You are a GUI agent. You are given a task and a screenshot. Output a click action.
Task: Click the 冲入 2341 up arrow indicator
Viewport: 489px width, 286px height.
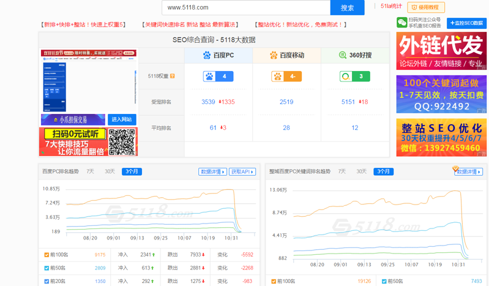click(x=154, y=255)
